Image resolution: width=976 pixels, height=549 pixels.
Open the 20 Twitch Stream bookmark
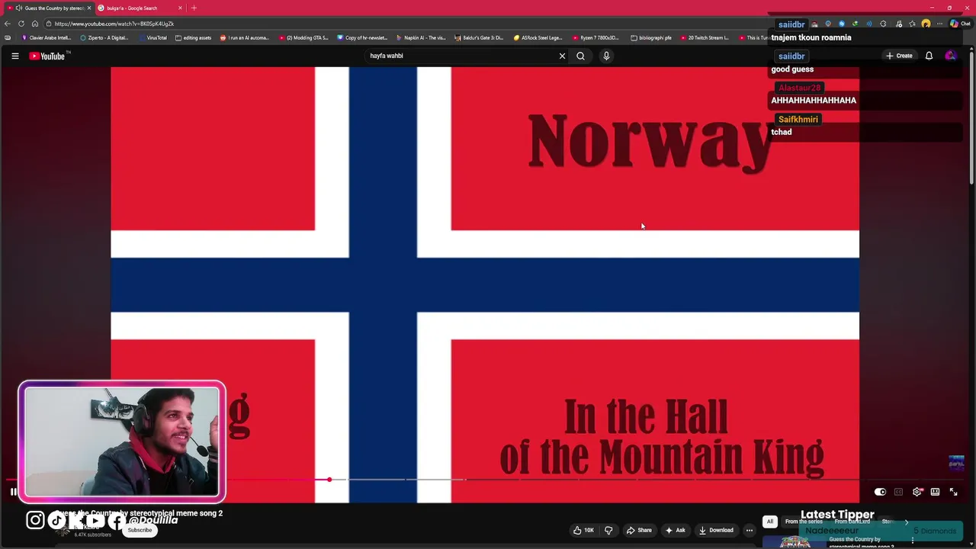pos(705,37)
